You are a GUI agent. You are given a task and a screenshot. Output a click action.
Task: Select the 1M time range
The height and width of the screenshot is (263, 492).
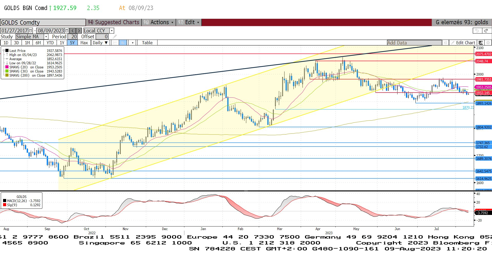(x=27, y=43)
